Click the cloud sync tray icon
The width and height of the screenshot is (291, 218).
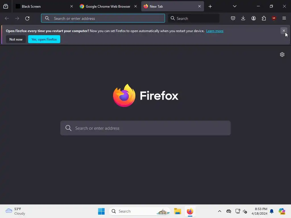(x=229, y=211)
